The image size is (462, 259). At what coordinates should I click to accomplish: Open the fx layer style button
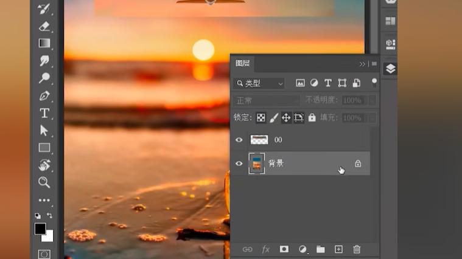click(x=265, y=249)
